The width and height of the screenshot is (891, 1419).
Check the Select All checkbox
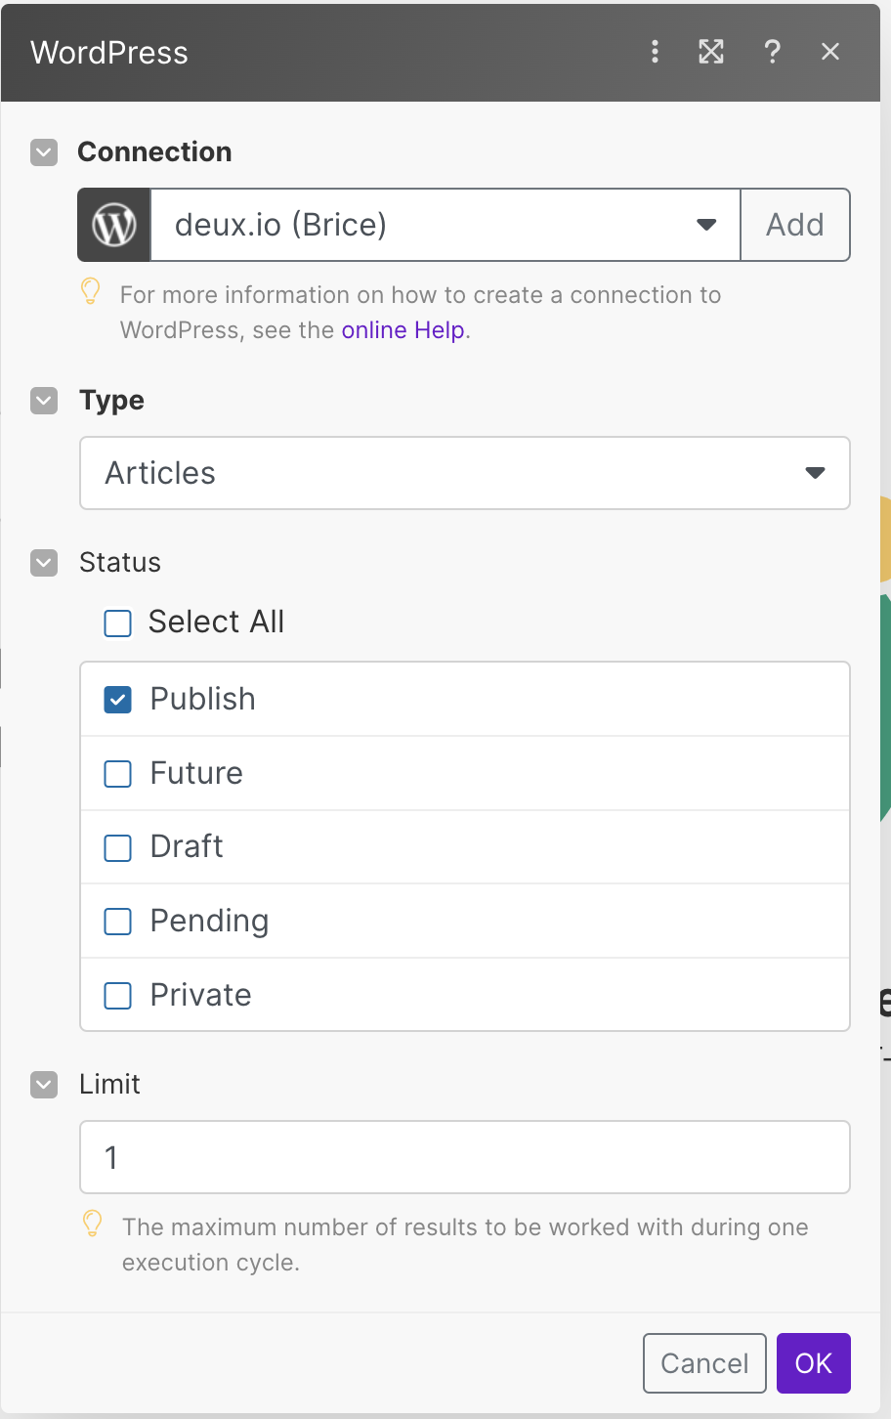pyautogui.click(x=118, y=623)
